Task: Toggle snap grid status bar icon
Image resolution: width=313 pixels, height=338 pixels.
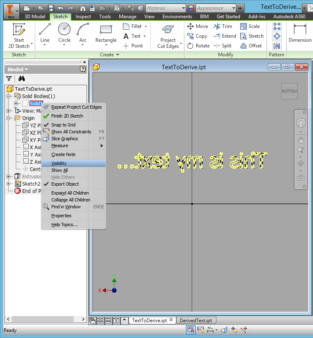Action: point(191,329)
